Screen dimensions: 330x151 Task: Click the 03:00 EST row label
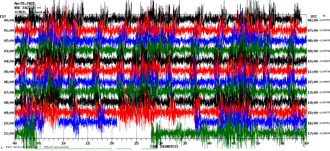click(9, 51)
